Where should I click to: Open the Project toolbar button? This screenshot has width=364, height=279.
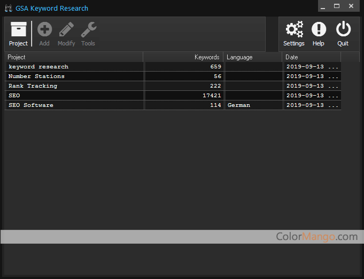pyautogui.click(x=18, y=34)
